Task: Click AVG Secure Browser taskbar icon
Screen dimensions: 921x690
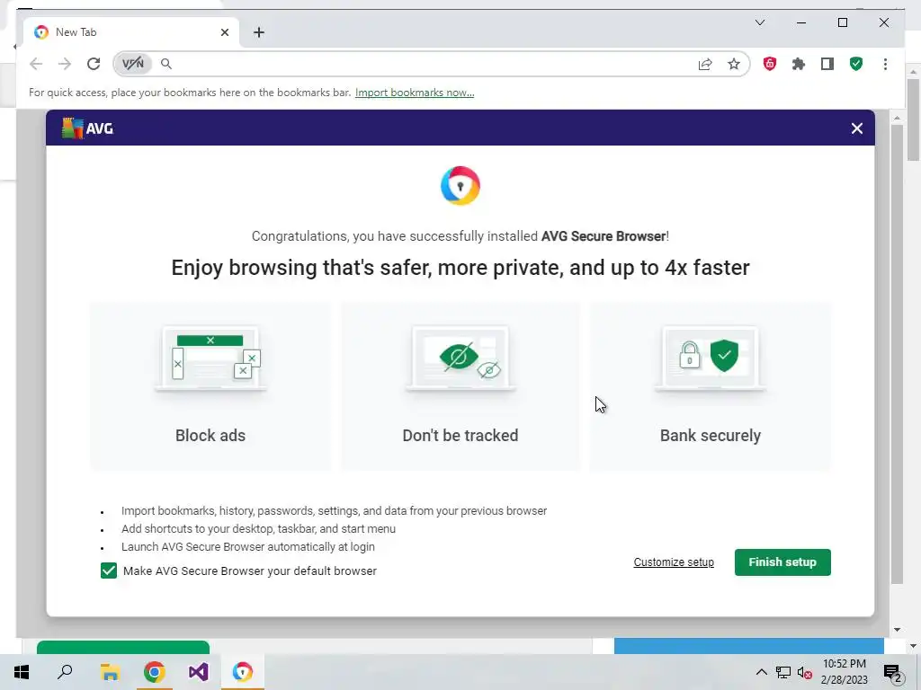Action: [x=243, y=672]
